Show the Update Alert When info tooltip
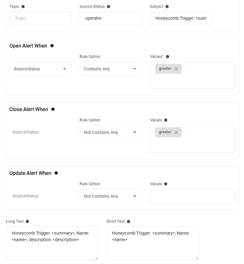 pos(56,173)
